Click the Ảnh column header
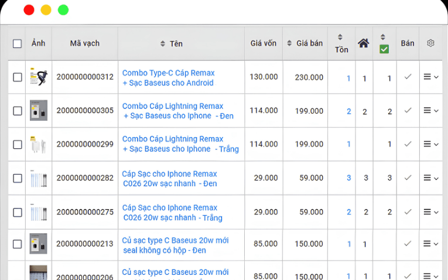The width and height of the screenshot is (448, 280). pos(38,43)
